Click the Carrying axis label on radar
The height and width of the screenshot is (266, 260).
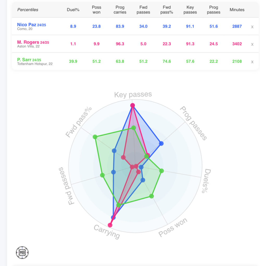(107, 232)
